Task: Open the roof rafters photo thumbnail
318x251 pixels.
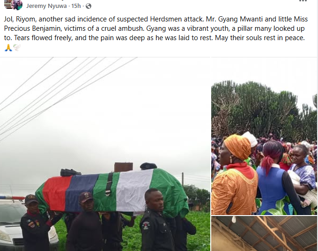Action: click(264, 234)
